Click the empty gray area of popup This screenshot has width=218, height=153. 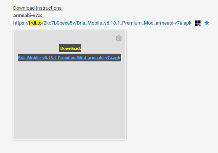pos(70,100)
